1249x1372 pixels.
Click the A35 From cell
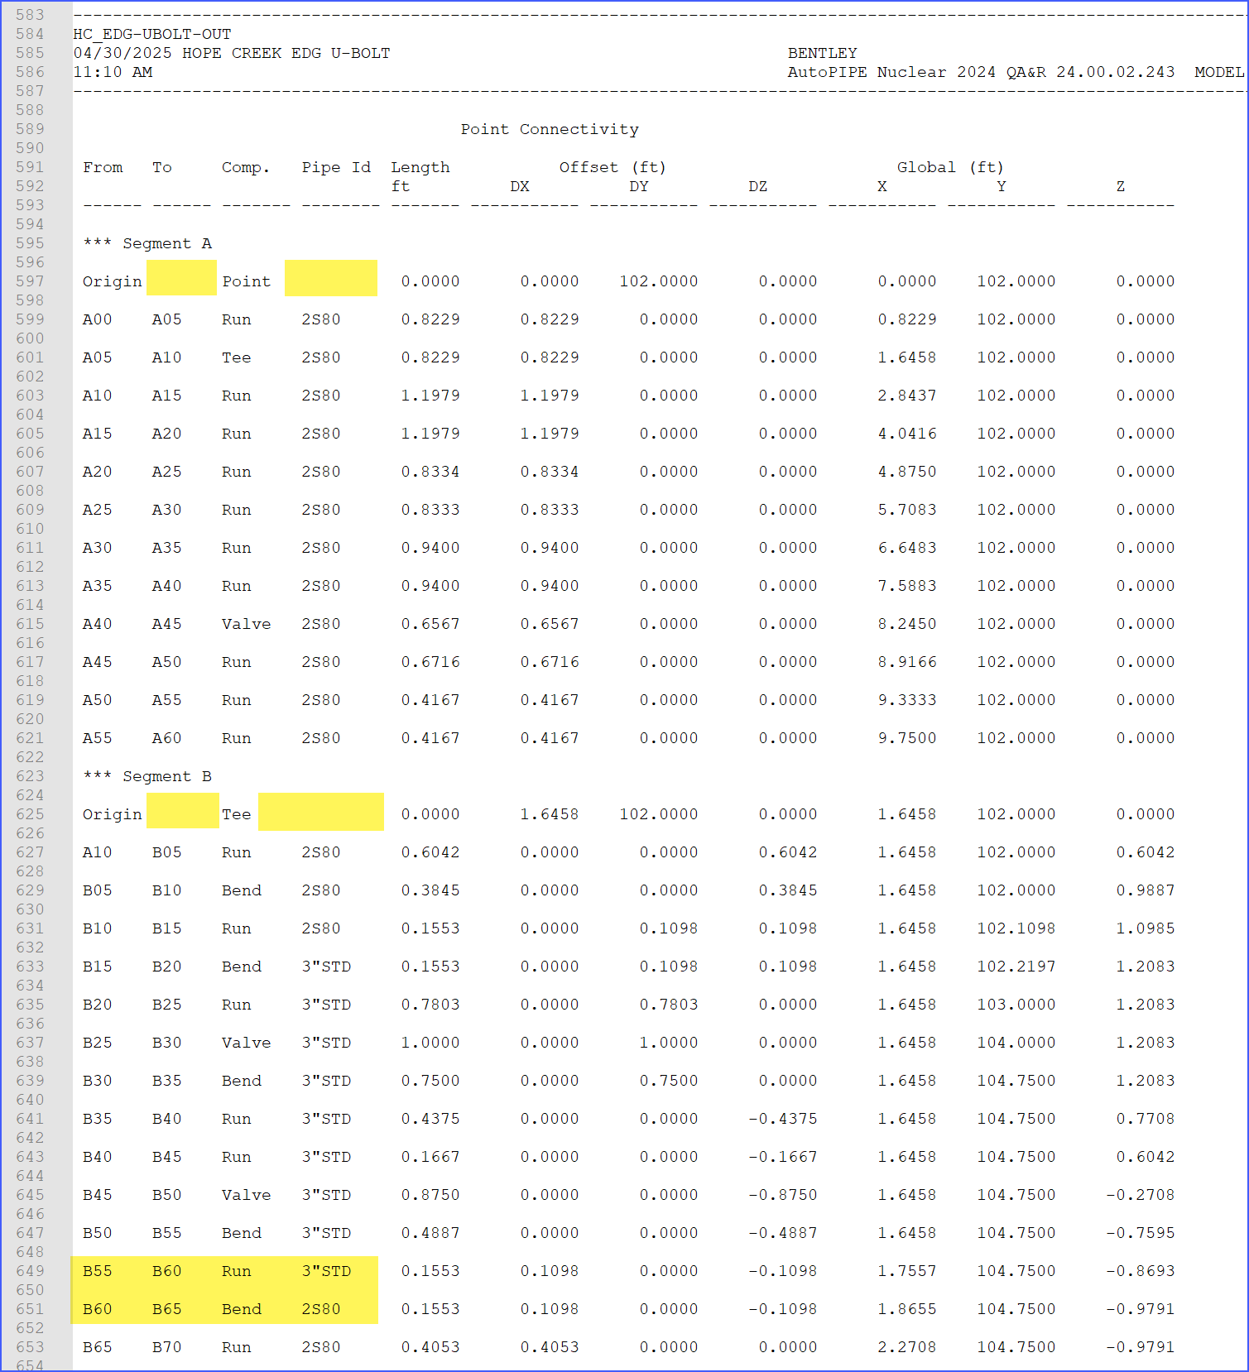[98, 586]
